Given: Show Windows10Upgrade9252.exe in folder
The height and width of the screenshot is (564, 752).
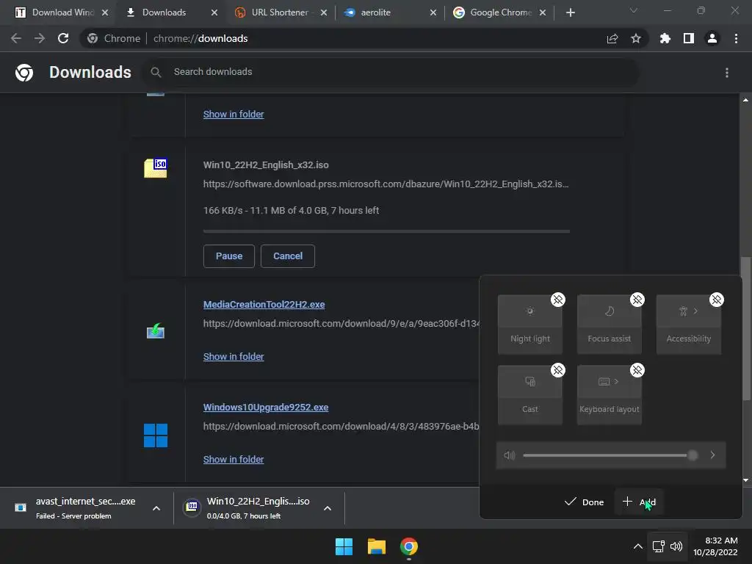Looking at the screenshot, I should pos(234,459).
